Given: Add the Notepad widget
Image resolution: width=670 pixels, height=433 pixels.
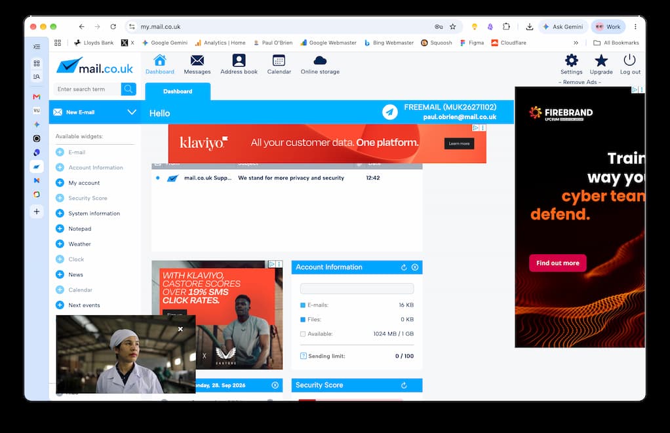Looking at the screenshot, I should point(60,229).
